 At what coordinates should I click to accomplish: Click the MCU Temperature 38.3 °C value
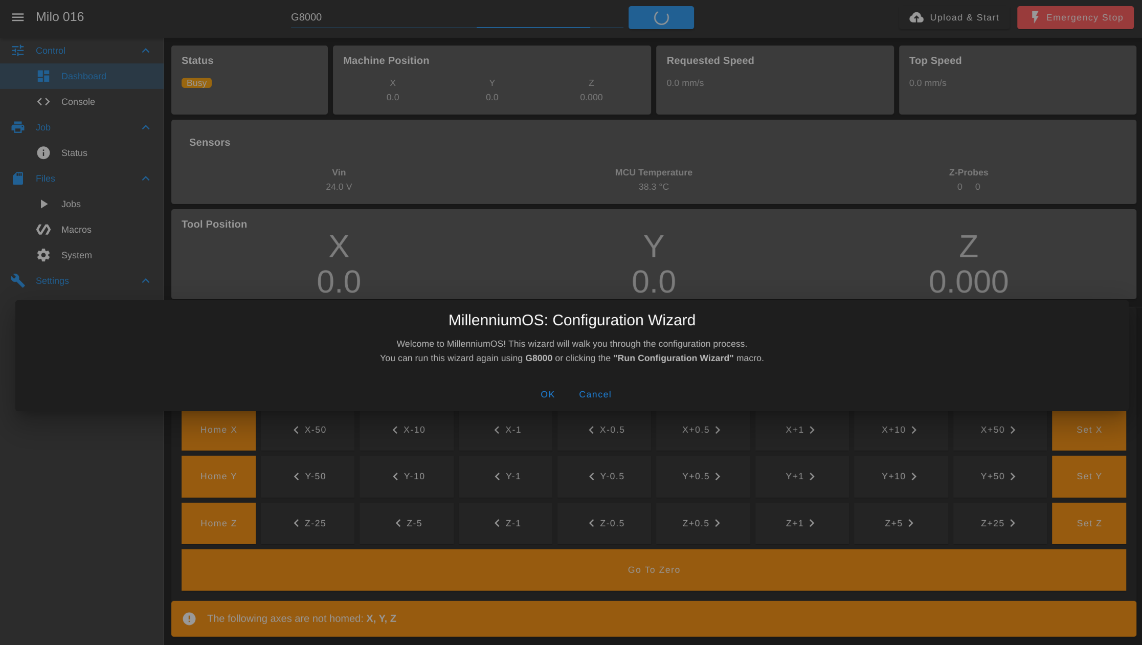654,187
